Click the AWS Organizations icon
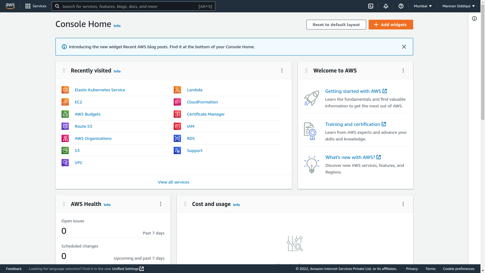Screen dimensions: 485x273 pos(65,138)
